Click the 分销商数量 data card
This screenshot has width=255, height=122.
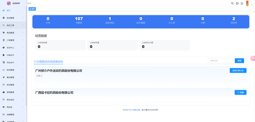click(60, 45)
